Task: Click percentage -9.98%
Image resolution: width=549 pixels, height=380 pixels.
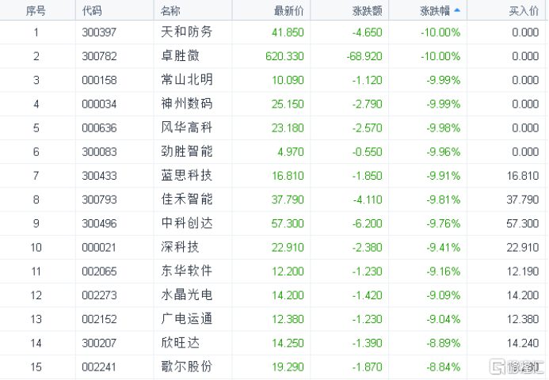Action: pos(444,128)
